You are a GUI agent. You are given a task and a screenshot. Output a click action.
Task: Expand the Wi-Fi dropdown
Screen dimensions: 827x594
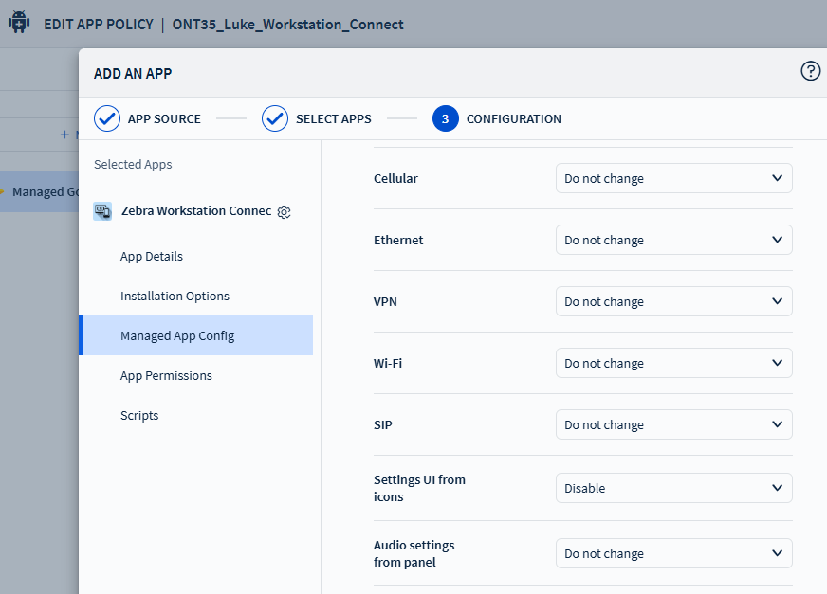(673, 363)
